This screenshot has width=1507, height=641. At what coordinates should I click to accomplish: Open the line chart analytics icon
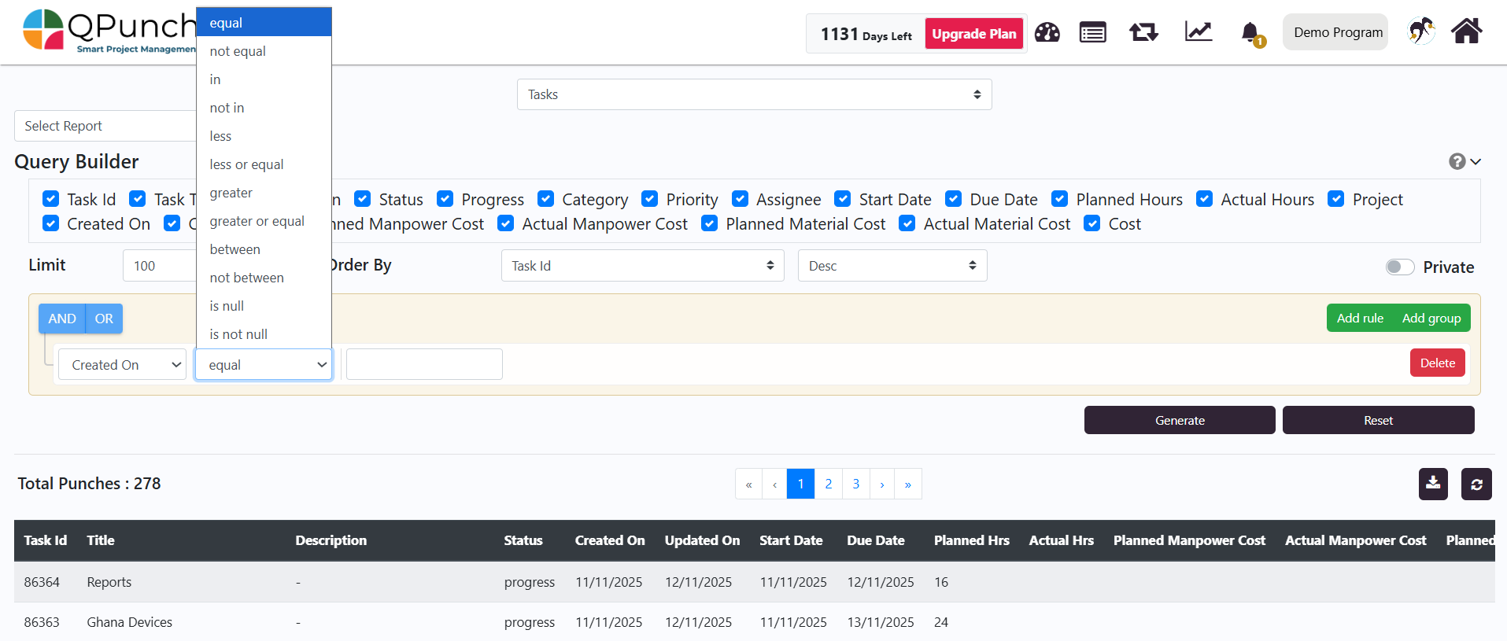[x=1198, y=32]
